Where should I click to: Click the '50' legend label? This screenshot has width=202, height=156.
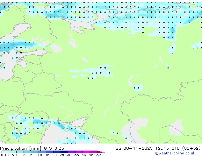(x=98, y=155)
